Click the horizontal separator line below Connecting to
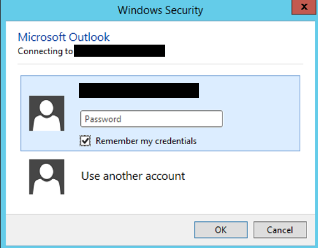Screen dimensions: 318x248 [161, 64]
